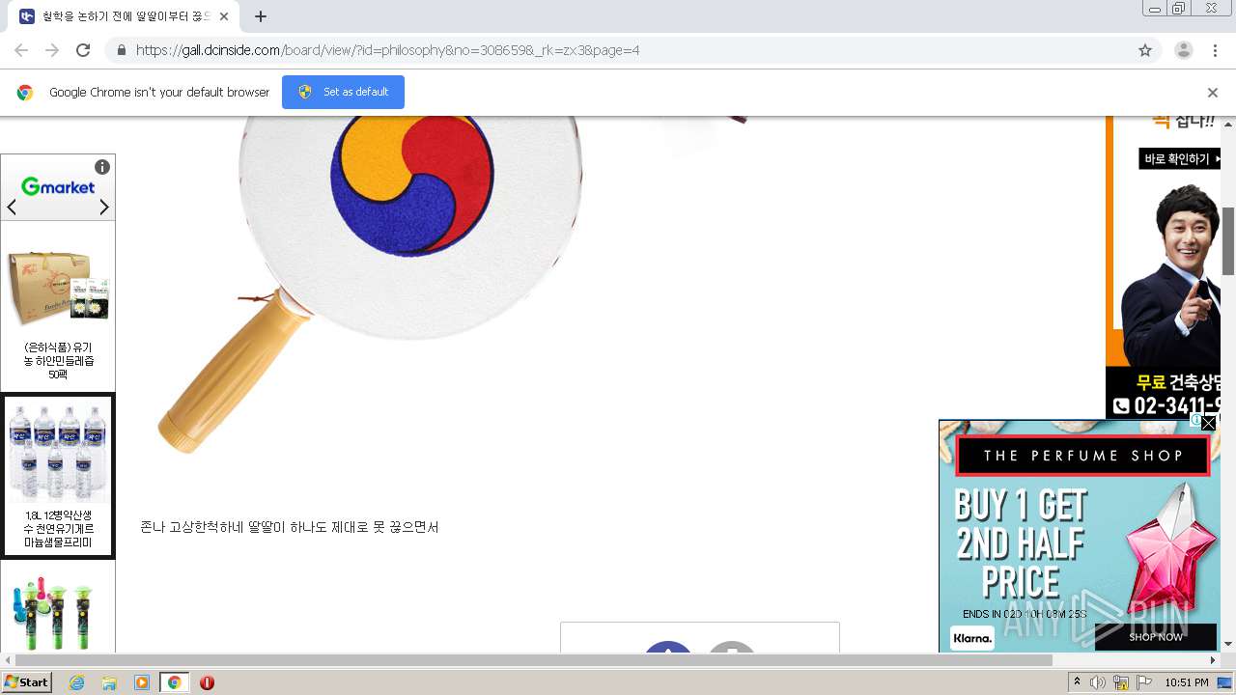The width and height of the screenshot is (1236, 695).
Task: Click the horizontal scrollbar thumb
Action: 533,660
